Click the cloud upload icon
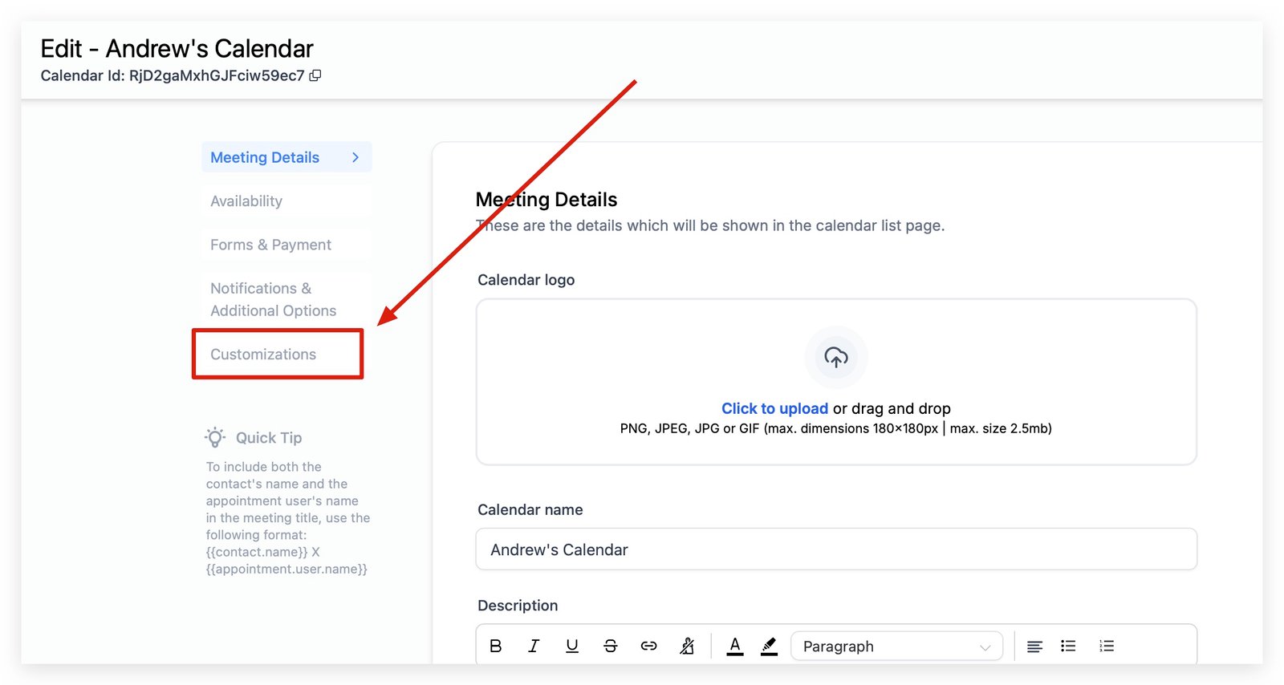The image size is (1284, 685). (835, 358)
